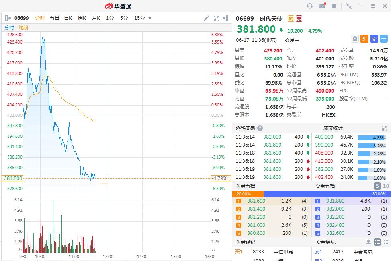
Task: Switch broker queue to list view
Action: [x=377, y=242]
